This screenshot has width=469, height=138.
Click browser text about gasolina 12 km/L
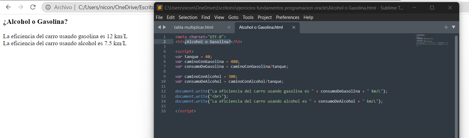[65, 36]
